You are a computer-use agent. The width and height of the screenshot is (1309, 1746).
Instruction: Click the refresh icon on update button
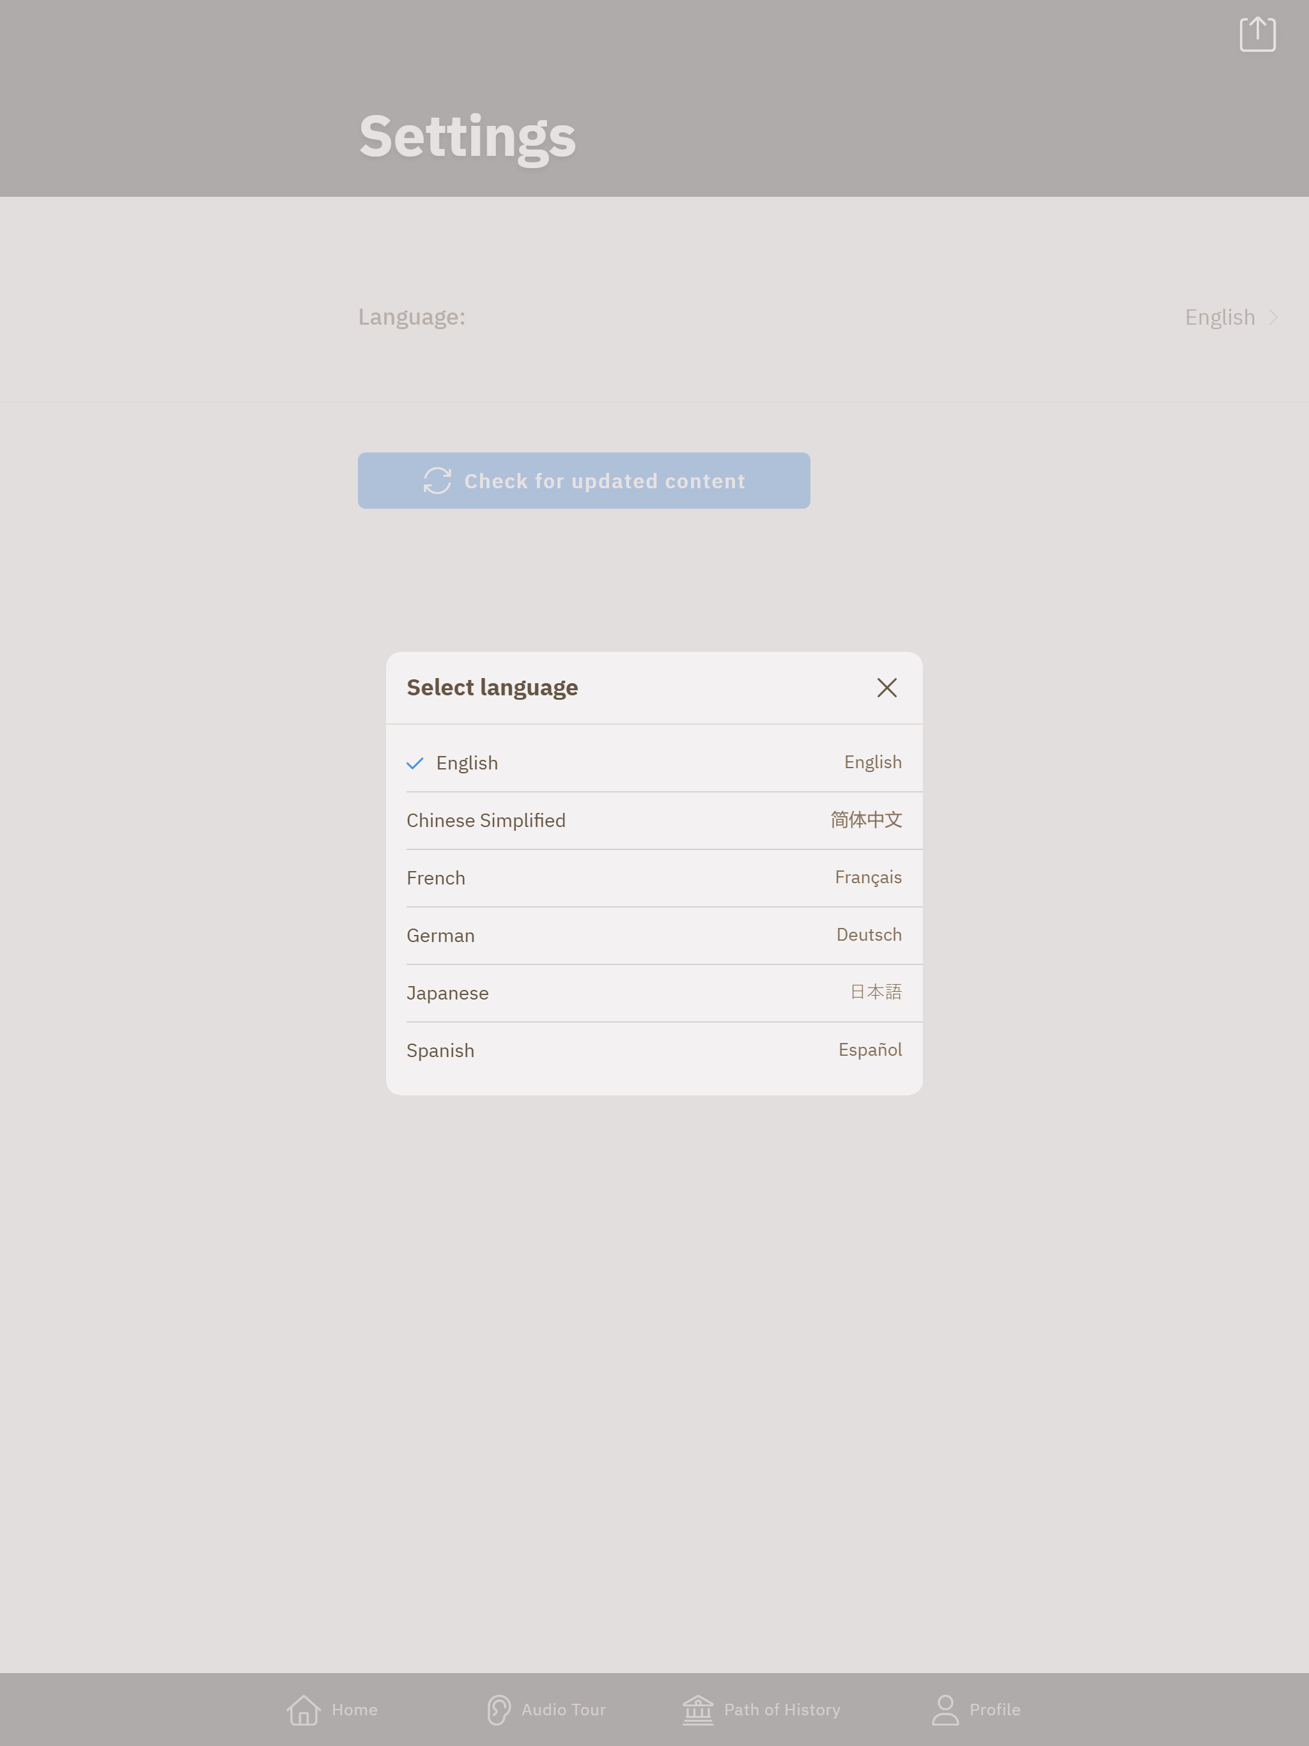437,481
